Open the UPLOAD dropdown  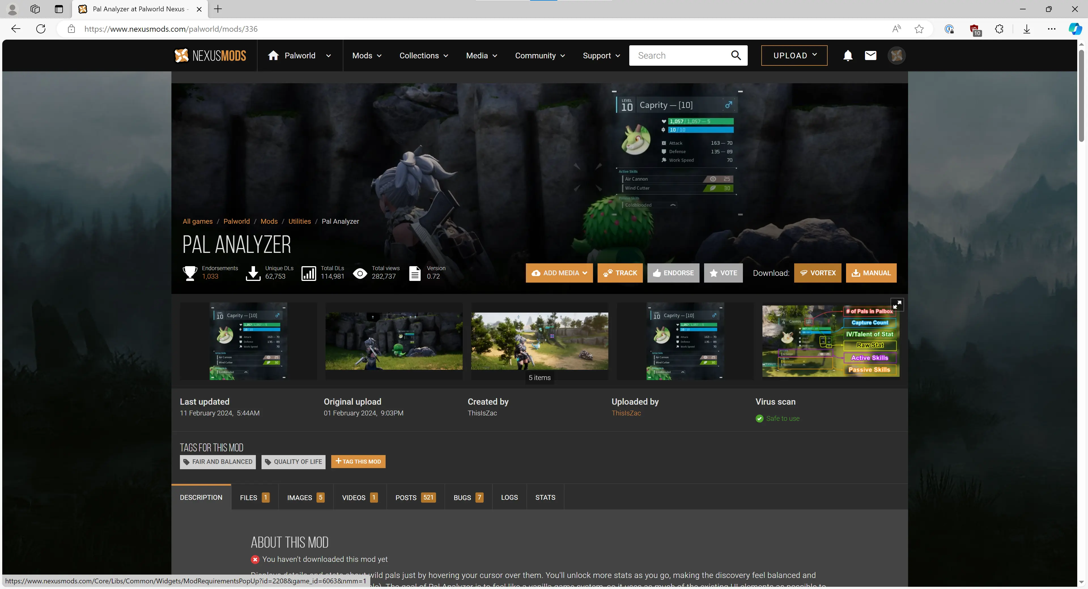point(794,55)
